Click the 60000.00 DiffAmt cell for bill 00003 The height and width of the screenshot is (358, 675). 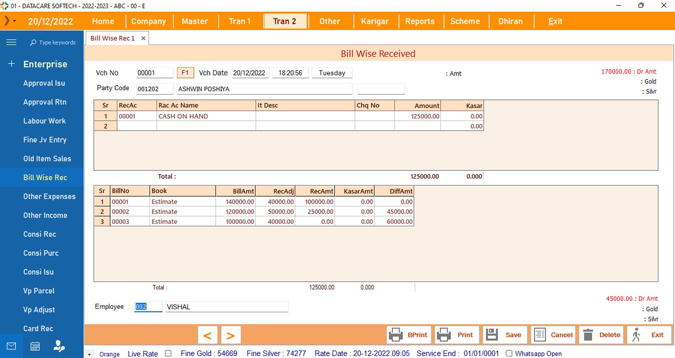coord(394,221)
